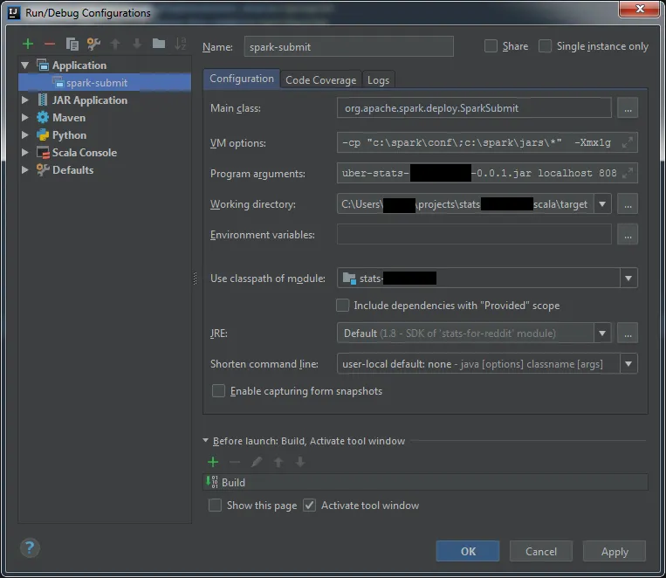Move before-launch task up arrow
This screenshot has width=666, height=578.
pos(278,462)
